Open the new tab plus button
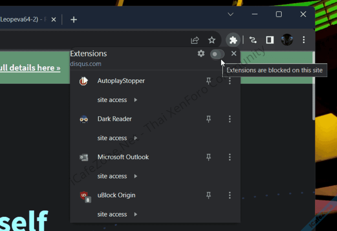 point(74,19)
